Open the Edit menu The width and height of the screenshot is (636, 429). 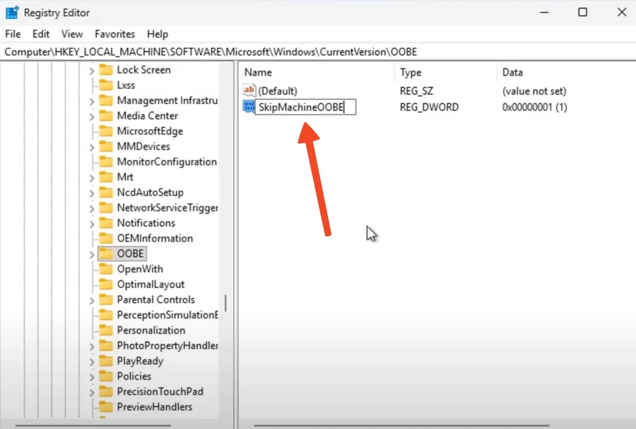click(x=41, y=34)
